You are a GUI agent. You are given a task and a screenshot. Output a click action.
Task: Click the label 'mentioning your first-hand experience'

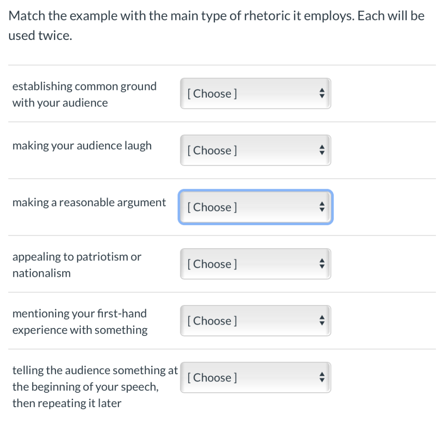(80, 321)
